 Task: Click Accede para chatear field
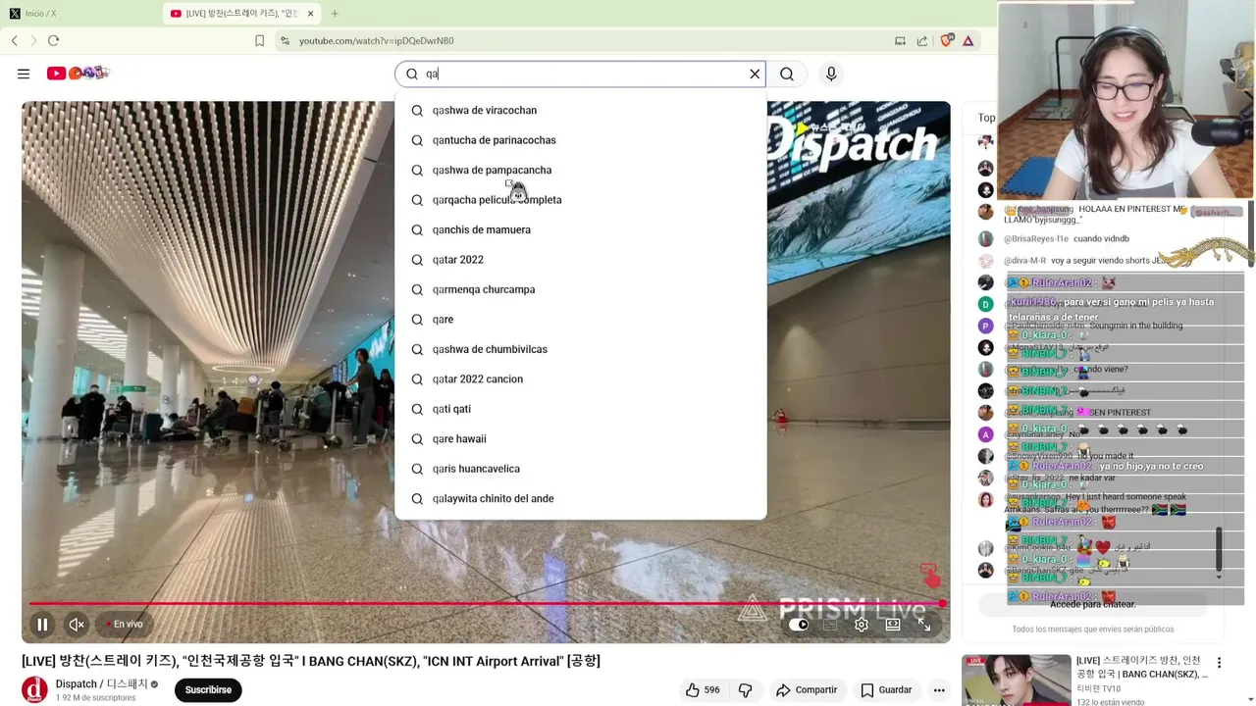pos(1093,604)
